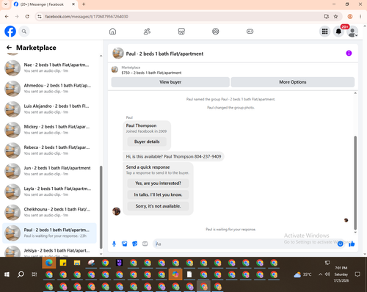367x292 pixels.
Task: Open the Chrome profile icon
Action: click(350, 16)
